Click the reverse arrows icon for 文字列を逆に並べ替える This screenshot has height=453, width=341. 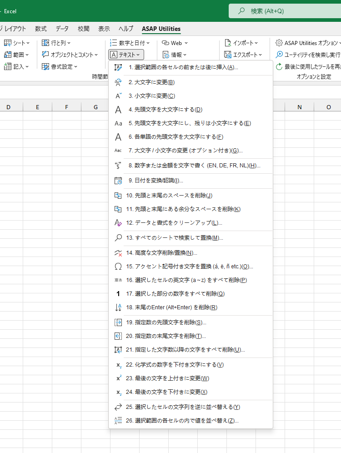(x=118, y=407)
